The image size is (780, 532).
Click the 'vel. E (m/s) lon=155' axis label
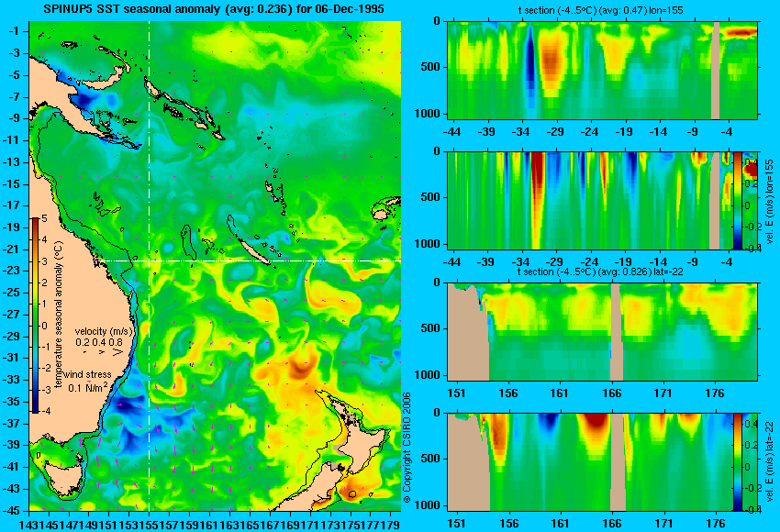[770, 202]
